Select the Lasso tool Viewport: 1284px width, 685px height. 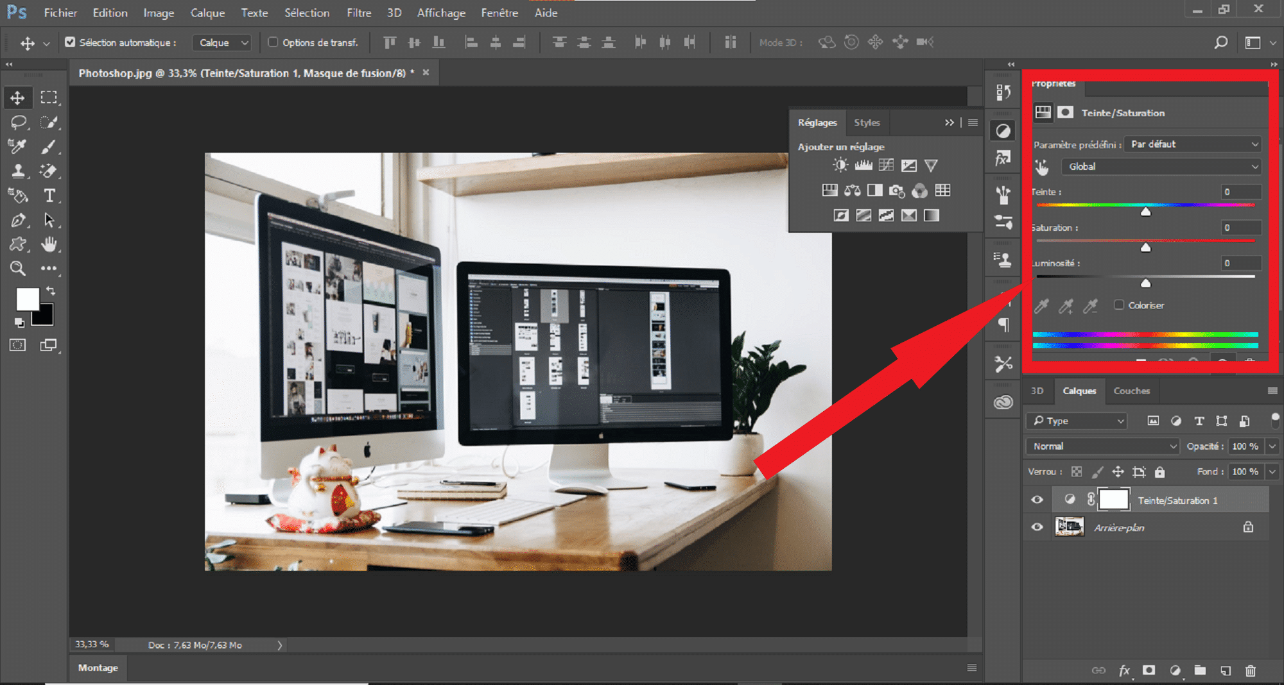(x=18, y=122)
